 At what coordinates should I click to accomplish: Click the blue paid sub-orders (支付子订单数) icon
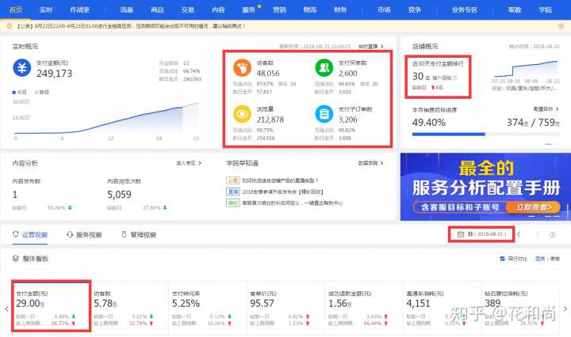pyautogui.click(x=324, y=114)
